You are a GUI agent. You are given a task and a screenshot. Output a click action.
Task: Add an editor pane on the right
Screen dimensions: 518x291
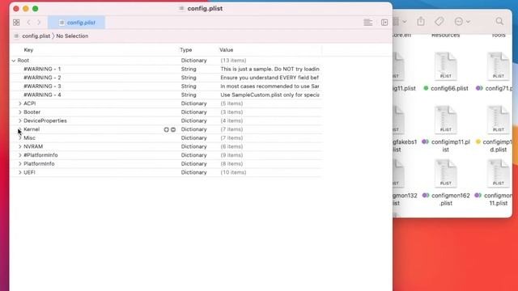pos(384,23)
